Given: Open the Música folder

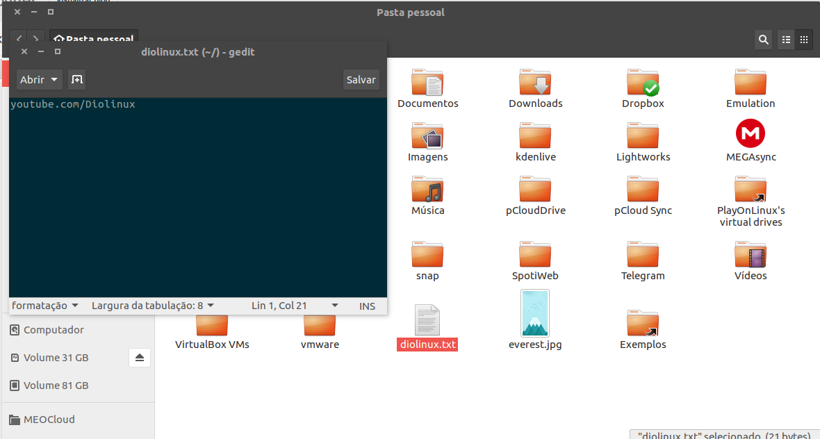Looking at the screenshot, I should (427, 190).
